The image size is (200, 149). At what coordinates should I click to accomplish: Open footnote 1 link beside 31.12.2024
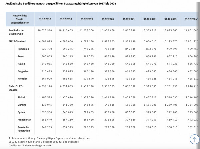click(x=197, y=18)
